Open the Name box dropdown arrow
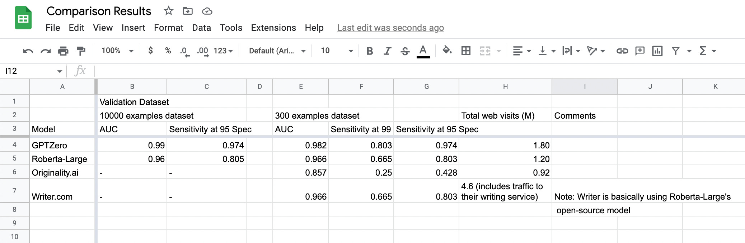 click(x=60, y=71)
